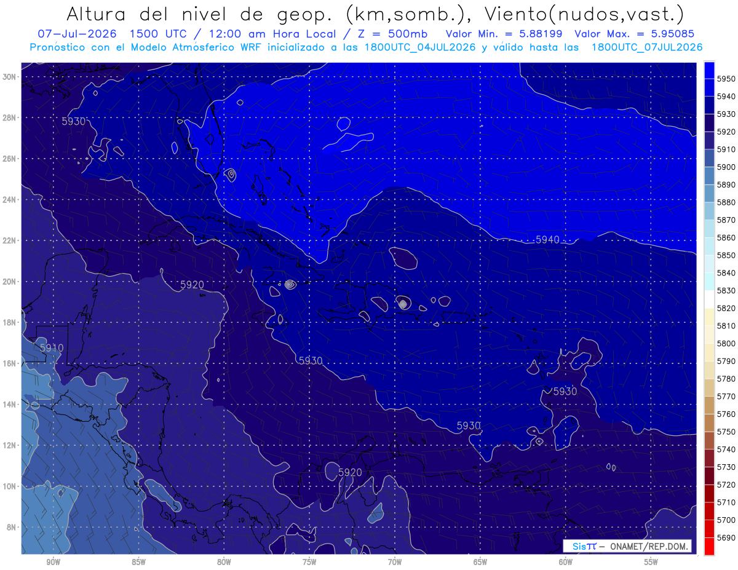
Task: Click the 5880 value on the color legend
Action: [726, 202]
